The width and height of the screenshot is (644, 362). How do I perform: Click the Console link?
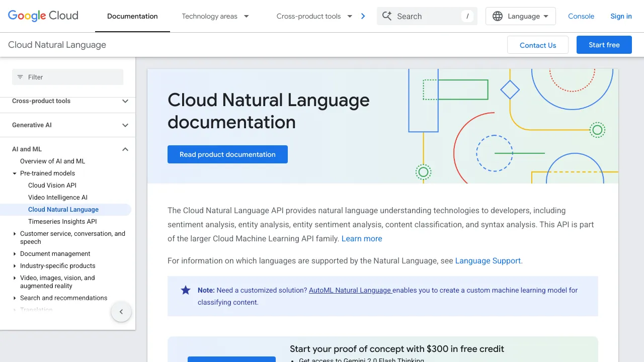coord(581,16)
